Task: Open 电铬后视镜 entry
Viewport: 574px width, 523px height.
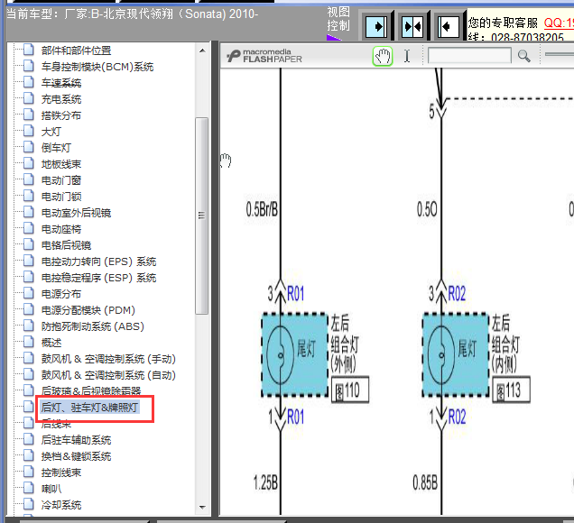Action: click(x=66, y=245)
